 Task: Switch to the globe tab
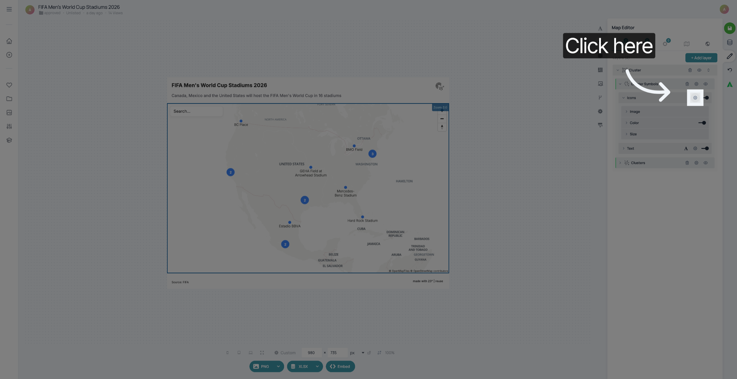click(708, 44)
